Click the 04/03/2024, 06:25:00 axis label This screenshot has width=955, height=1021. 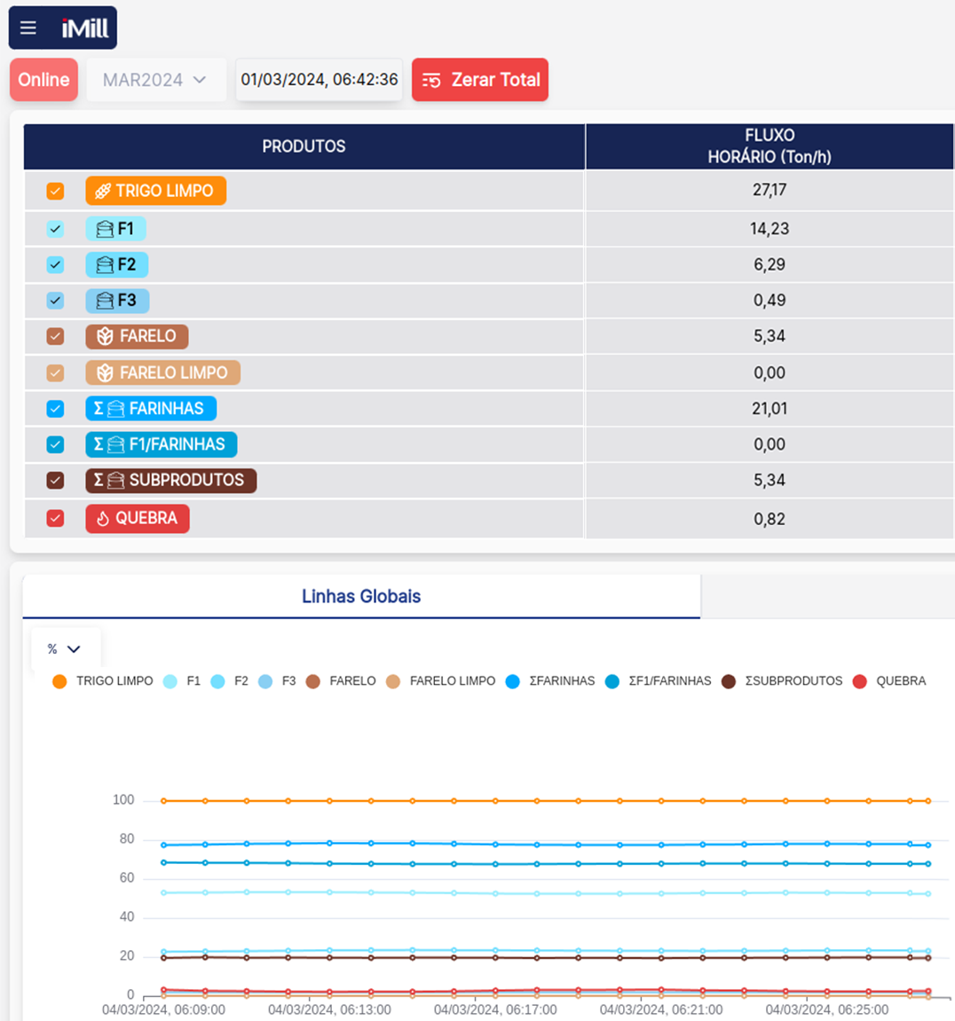826,1010
